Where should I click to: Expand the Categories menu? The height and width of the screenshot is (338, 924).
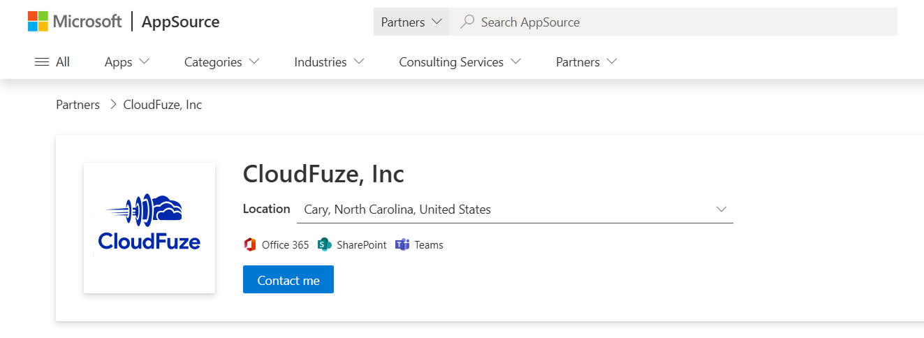pyautogui.click(x=221, y=61)
